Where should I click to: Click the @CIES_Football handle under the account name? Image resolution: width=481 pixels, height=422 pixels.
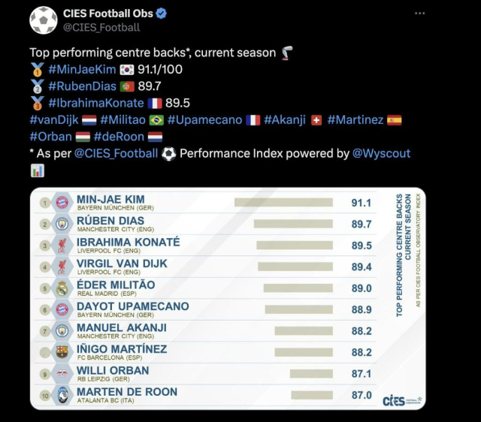tap(101, 28)
